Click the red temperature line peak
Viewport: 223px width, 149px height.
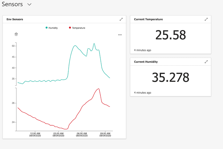(x=98, y=89)
